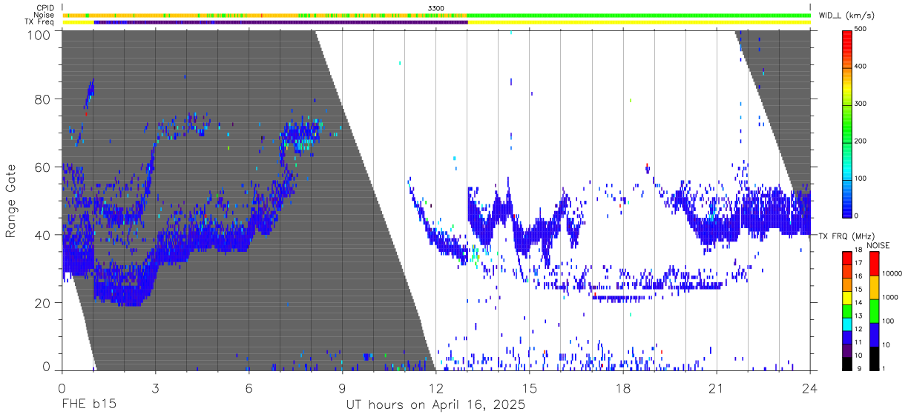Click the 1000 orange swatch in NOISE legend
The width and height of the screenshot is (911, 420).
[x=874, y=287]
